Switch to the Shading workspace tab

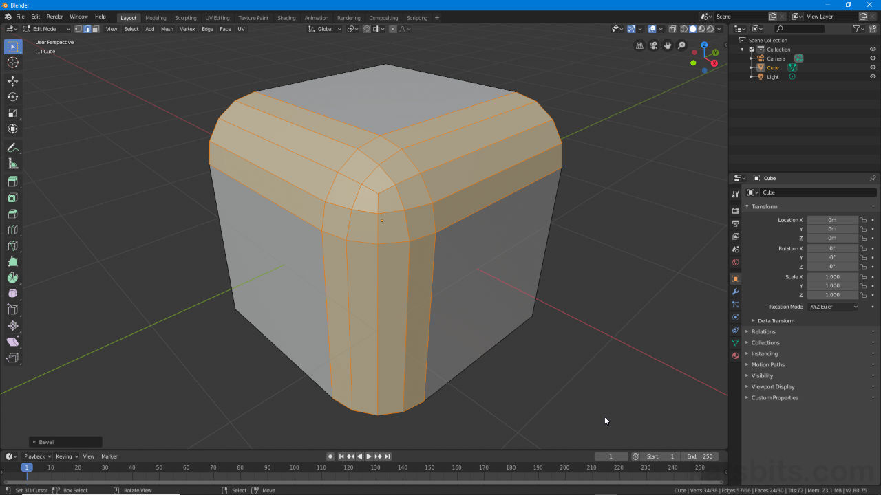pos(286,18)
